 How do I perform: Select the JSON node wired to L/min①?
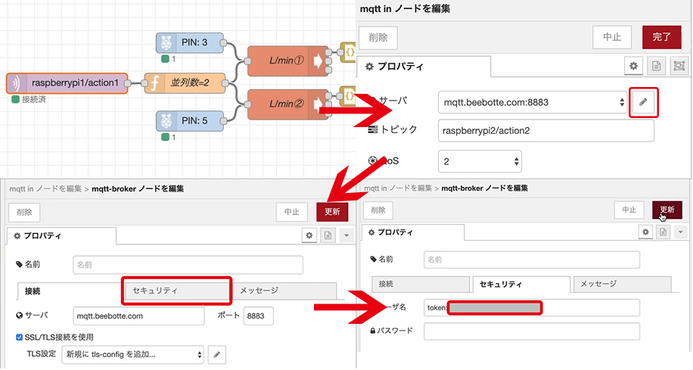[x=350, y=52]
